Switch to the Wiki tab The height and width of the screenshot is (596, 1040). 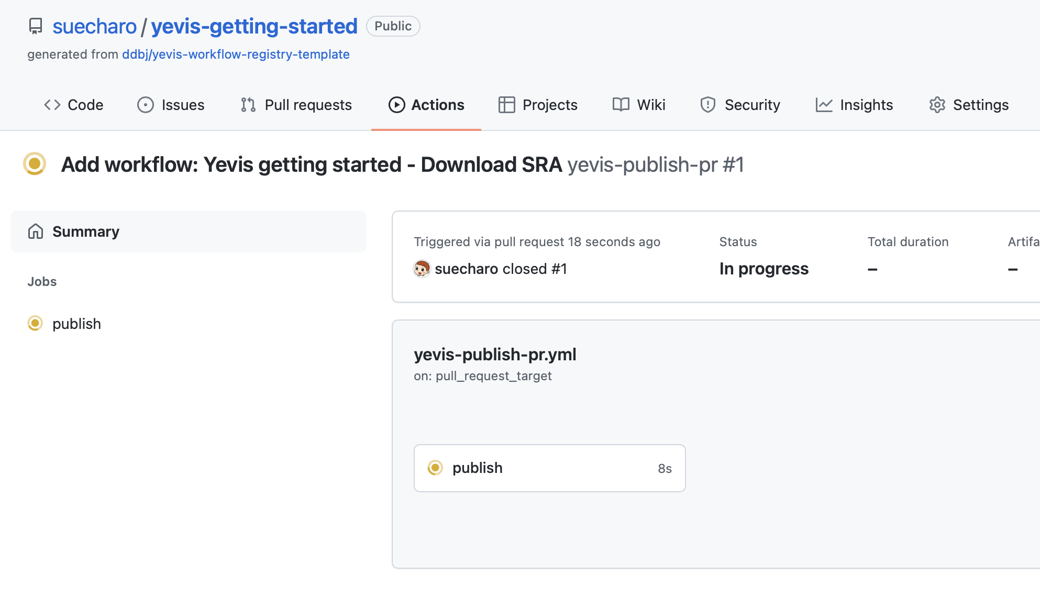(639, 105)
